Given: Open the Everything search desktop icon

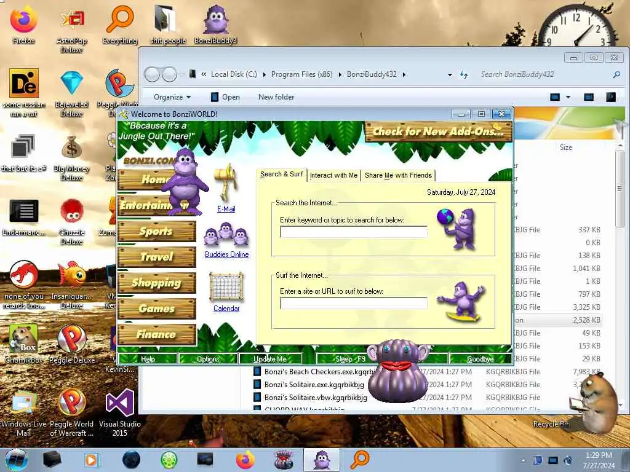Looking at the screenshot, I should [x=120, y=20].
